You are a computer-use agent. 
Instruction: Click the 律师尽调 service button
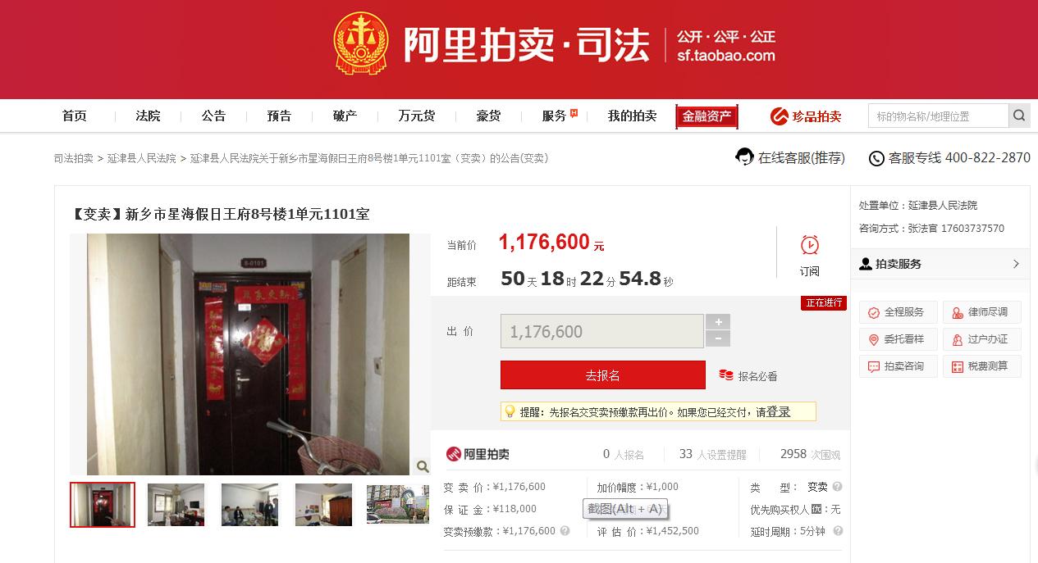[982, 312]
